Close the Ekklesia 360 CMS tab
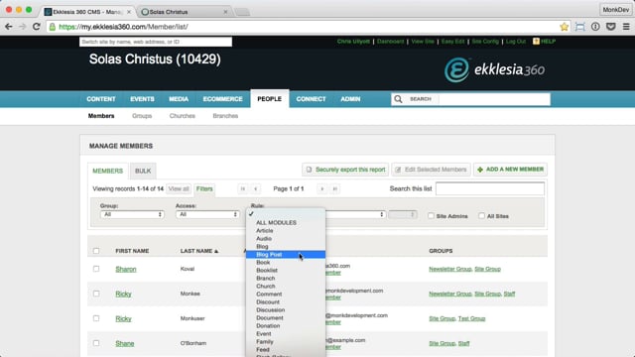The height and width of the screenshot is (357, 635). pos(129,12)
